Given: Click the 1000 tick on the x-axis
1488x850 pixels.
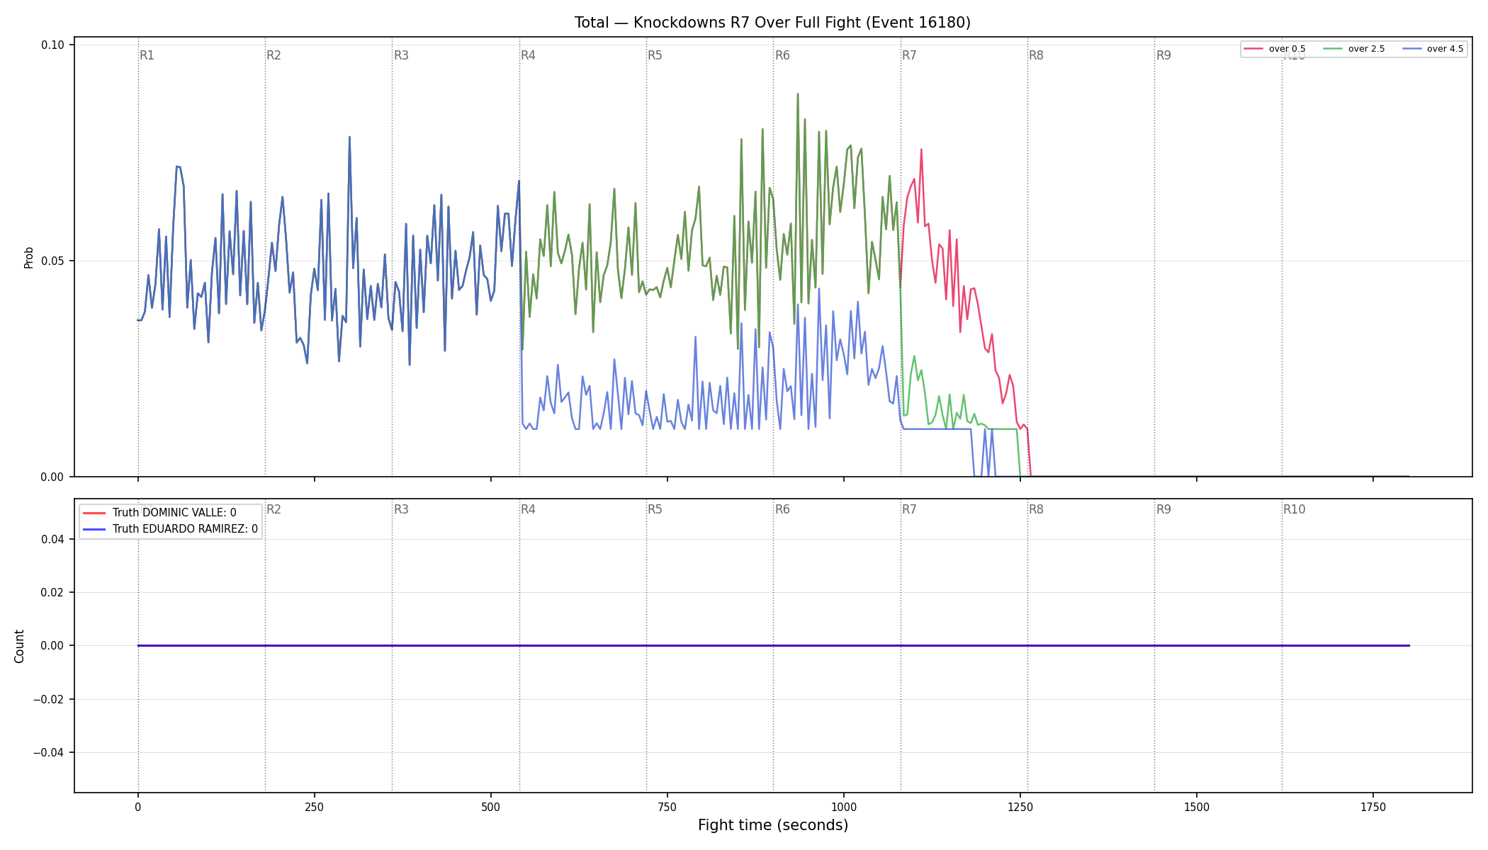Looking at the screenshot, I should click(x=843, y=807).
